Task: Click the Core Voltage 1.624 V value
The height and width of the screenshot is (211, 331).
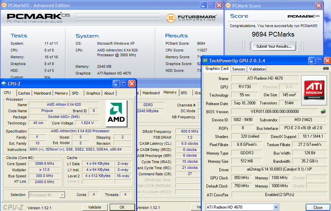Action: [87, 123]
